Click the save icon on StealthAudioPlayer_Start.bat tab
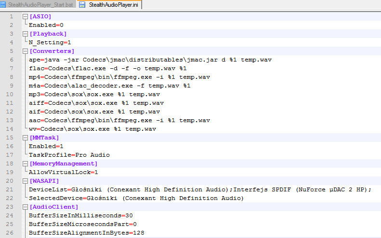Image resolution: width=381 pixels, height=238 pixels. 3,5
